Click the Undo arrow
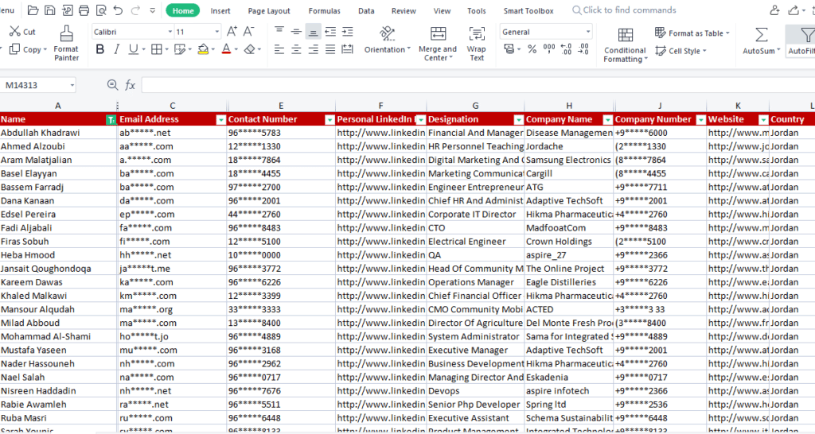This screenshot has height=434, width=815. (x=118, y=10)
